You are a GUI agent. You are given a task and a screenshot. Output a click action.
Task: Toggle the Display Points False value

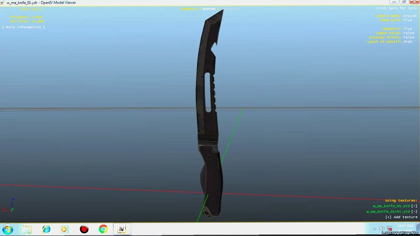(408, 37)
